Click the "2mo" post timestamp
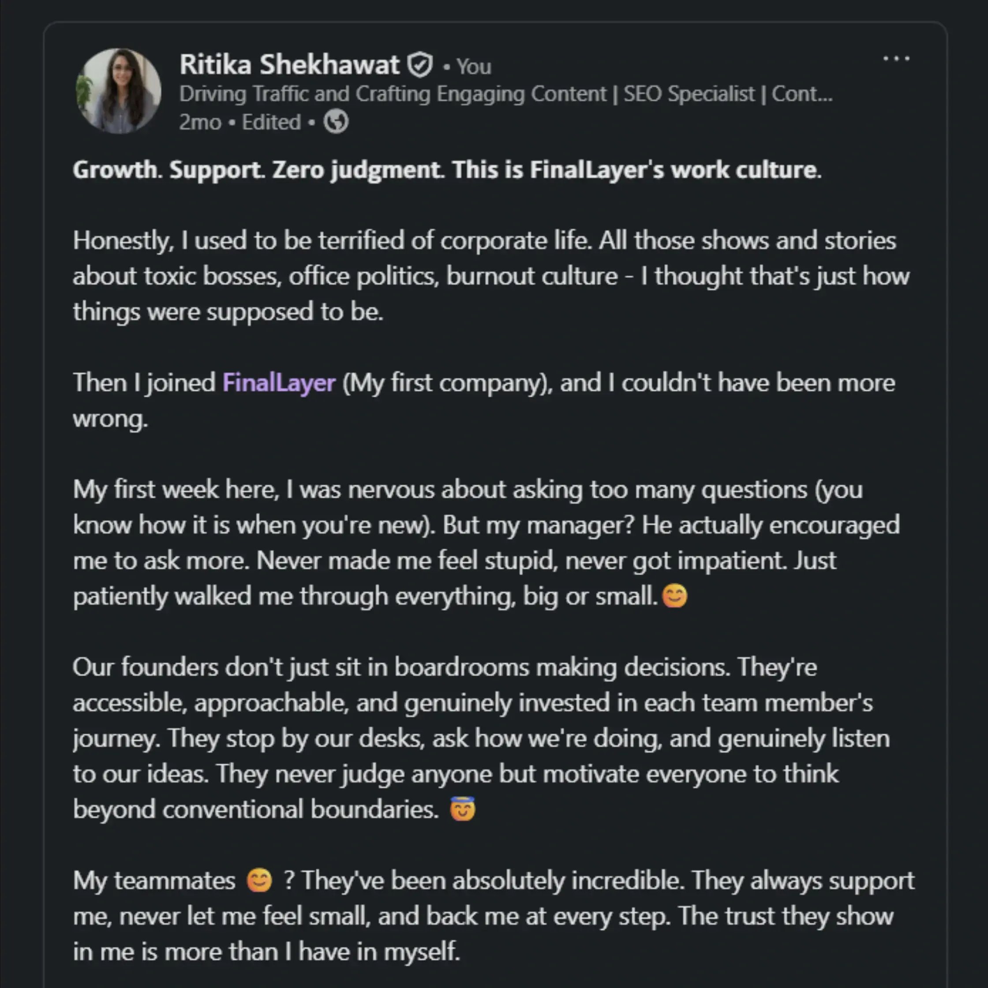This screenshot has height=988, width=988. [x=200, y=122]
